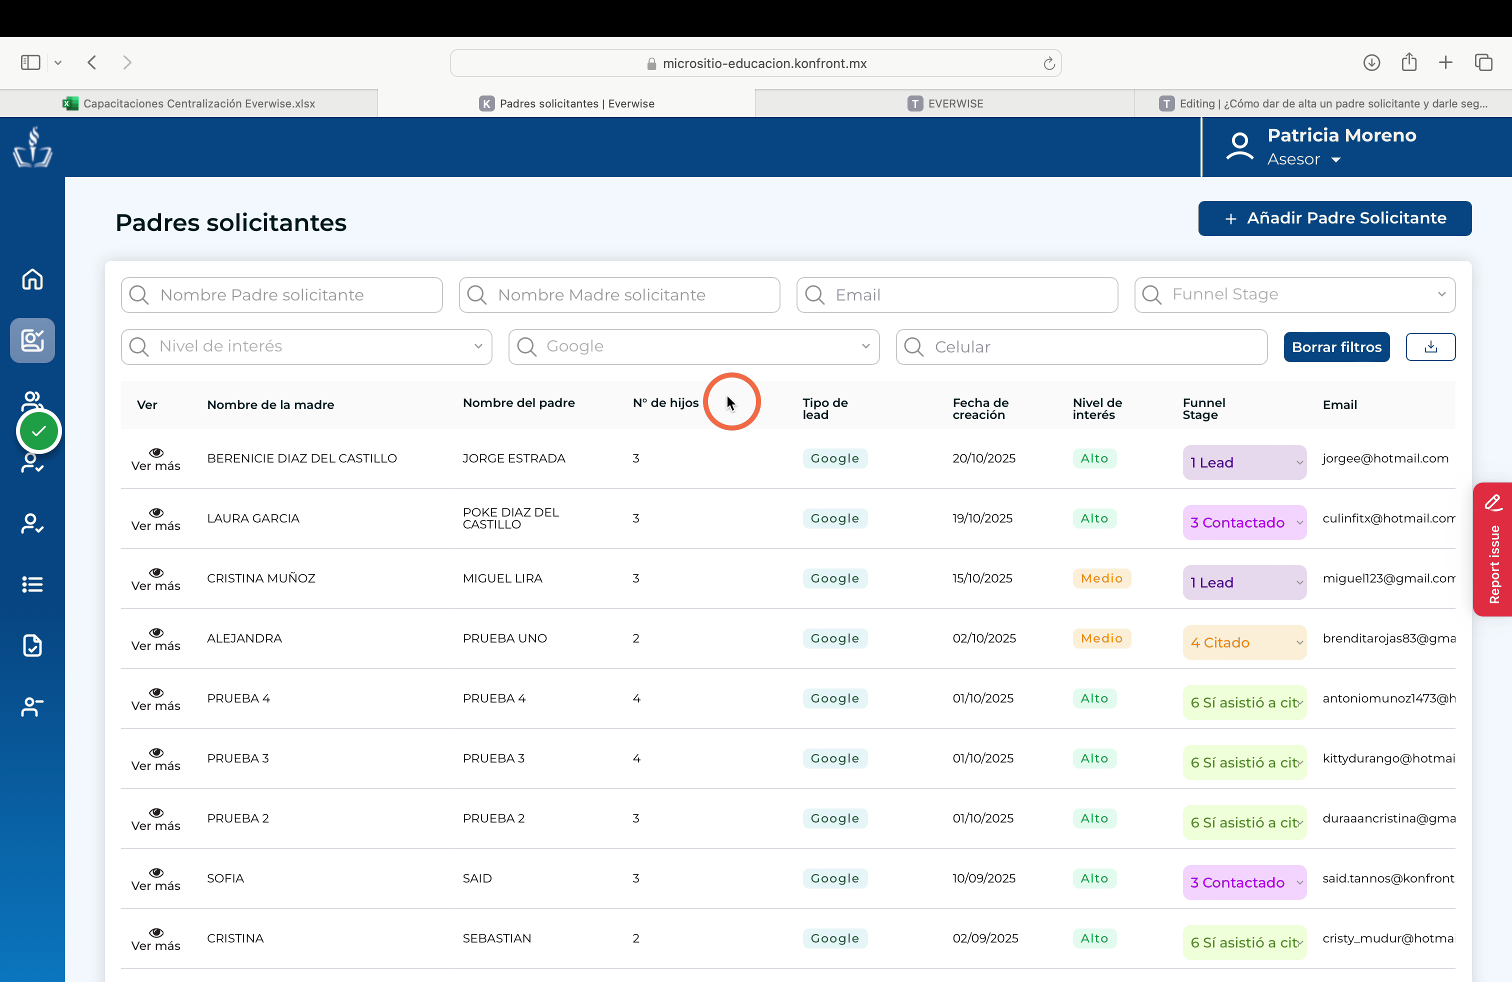Click the Celular search field

[x=1081, y=347]
